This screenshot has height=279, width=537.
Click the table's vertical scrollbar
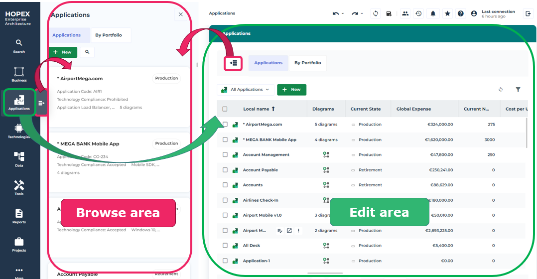coord(527,133)
